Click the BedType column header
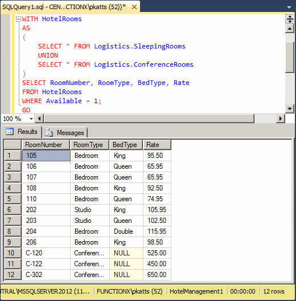This screenshot has height=301, width=296. click(x=126, y=145)
